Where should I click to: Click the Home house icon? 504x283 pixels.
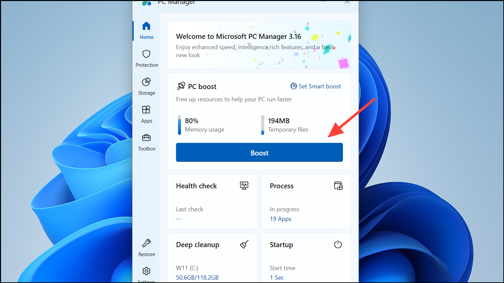click(x=146, y=26)
